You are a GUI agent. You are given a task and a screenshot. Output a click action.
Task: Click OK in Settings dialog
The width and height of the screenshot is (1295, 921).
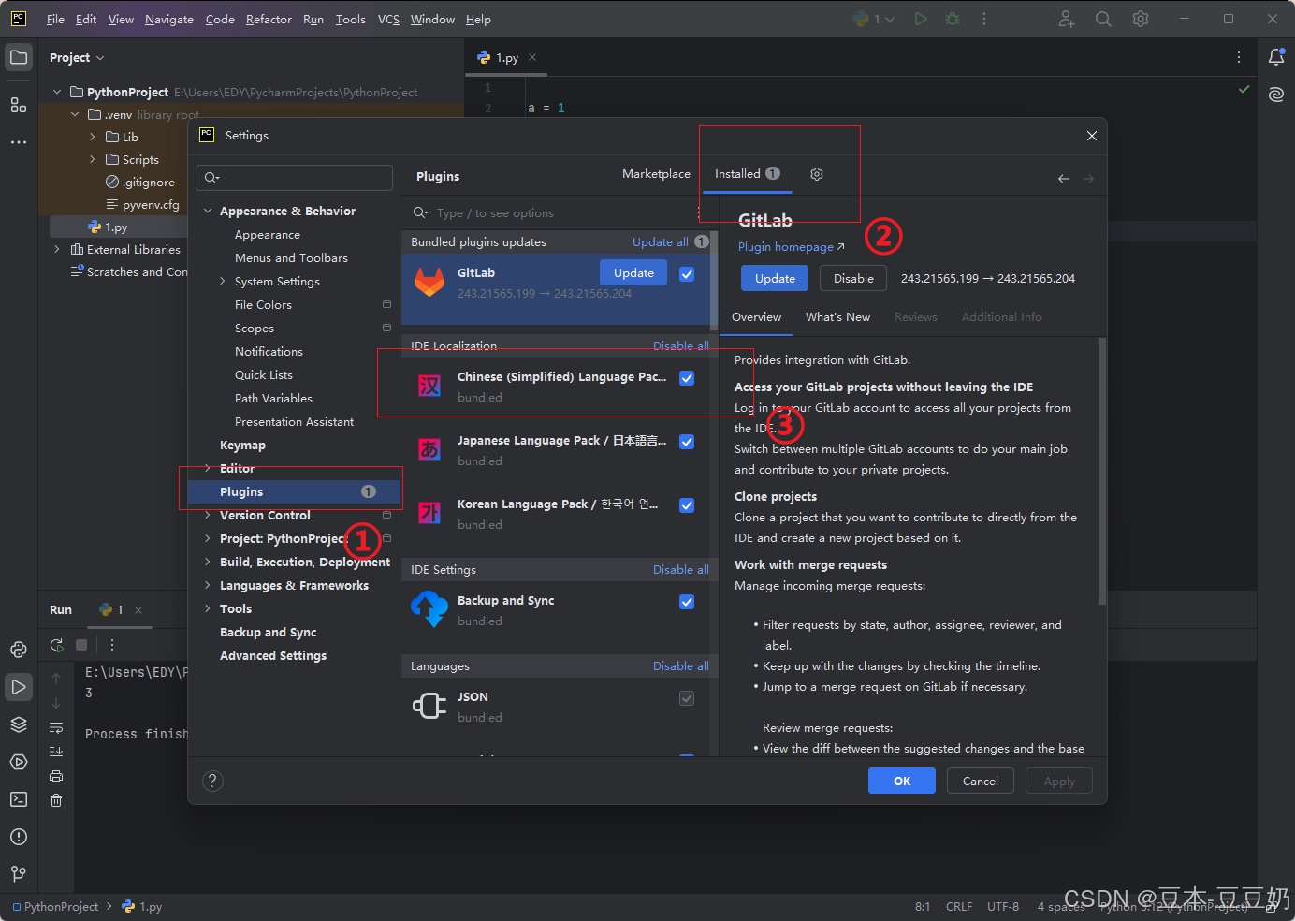tap(901, 781)
